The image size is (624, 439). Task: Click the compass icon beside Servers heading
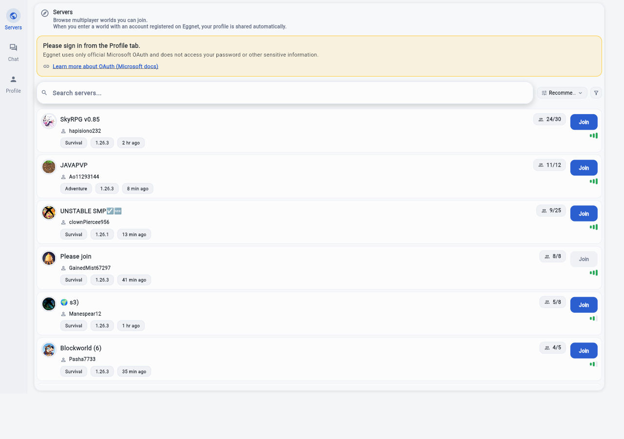coord(45,13)
